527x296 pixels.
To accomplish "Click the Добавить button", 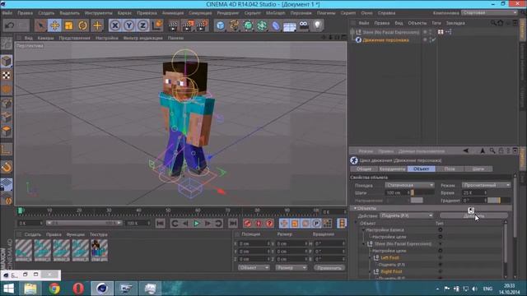I will [473, 215].
